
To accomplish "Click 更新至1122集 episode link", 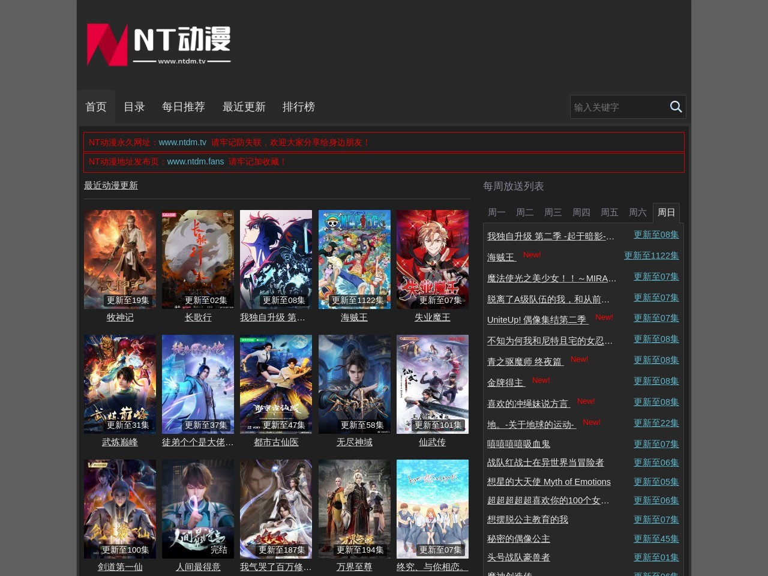I will click(x=652, y=256).
